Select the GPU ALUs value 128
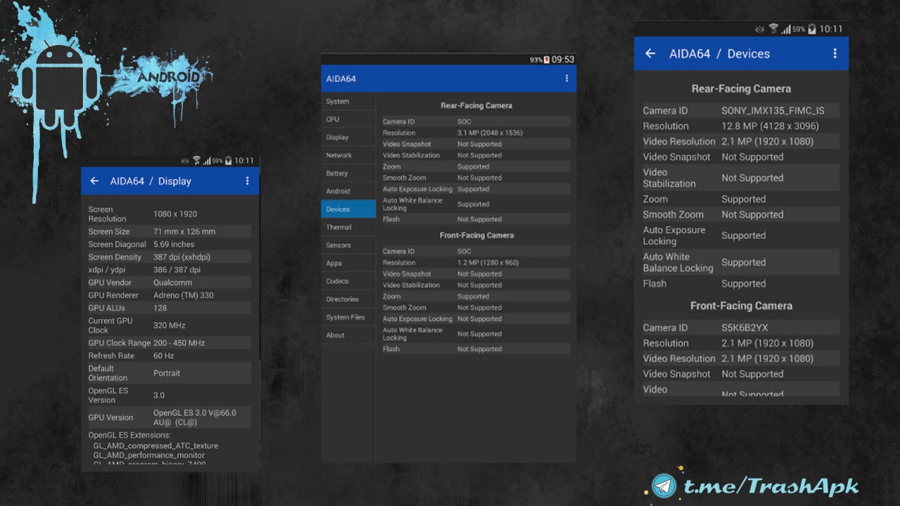This screenshot has width=900, height=506. pos(160,308)
